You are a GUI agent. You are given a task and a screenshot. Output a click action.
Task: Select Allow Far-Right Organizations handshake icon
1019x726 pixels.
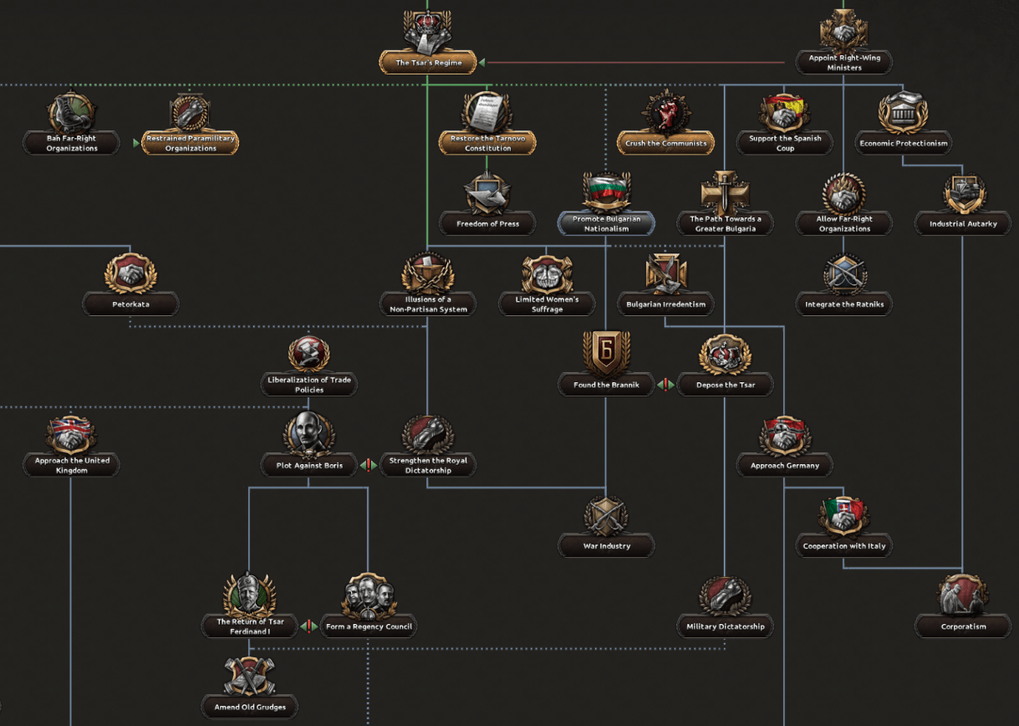[x=844, y=194]
